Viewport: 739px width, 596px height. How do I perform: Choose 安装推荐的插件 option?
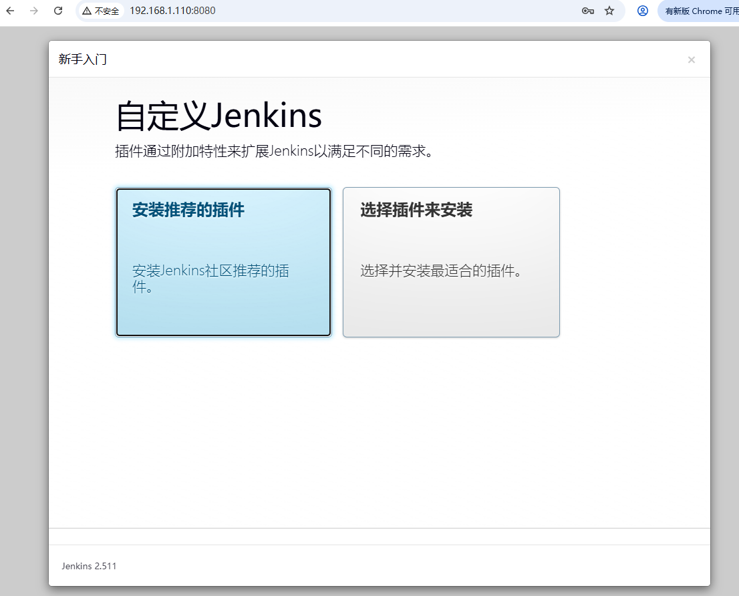[x=223, y=262]
